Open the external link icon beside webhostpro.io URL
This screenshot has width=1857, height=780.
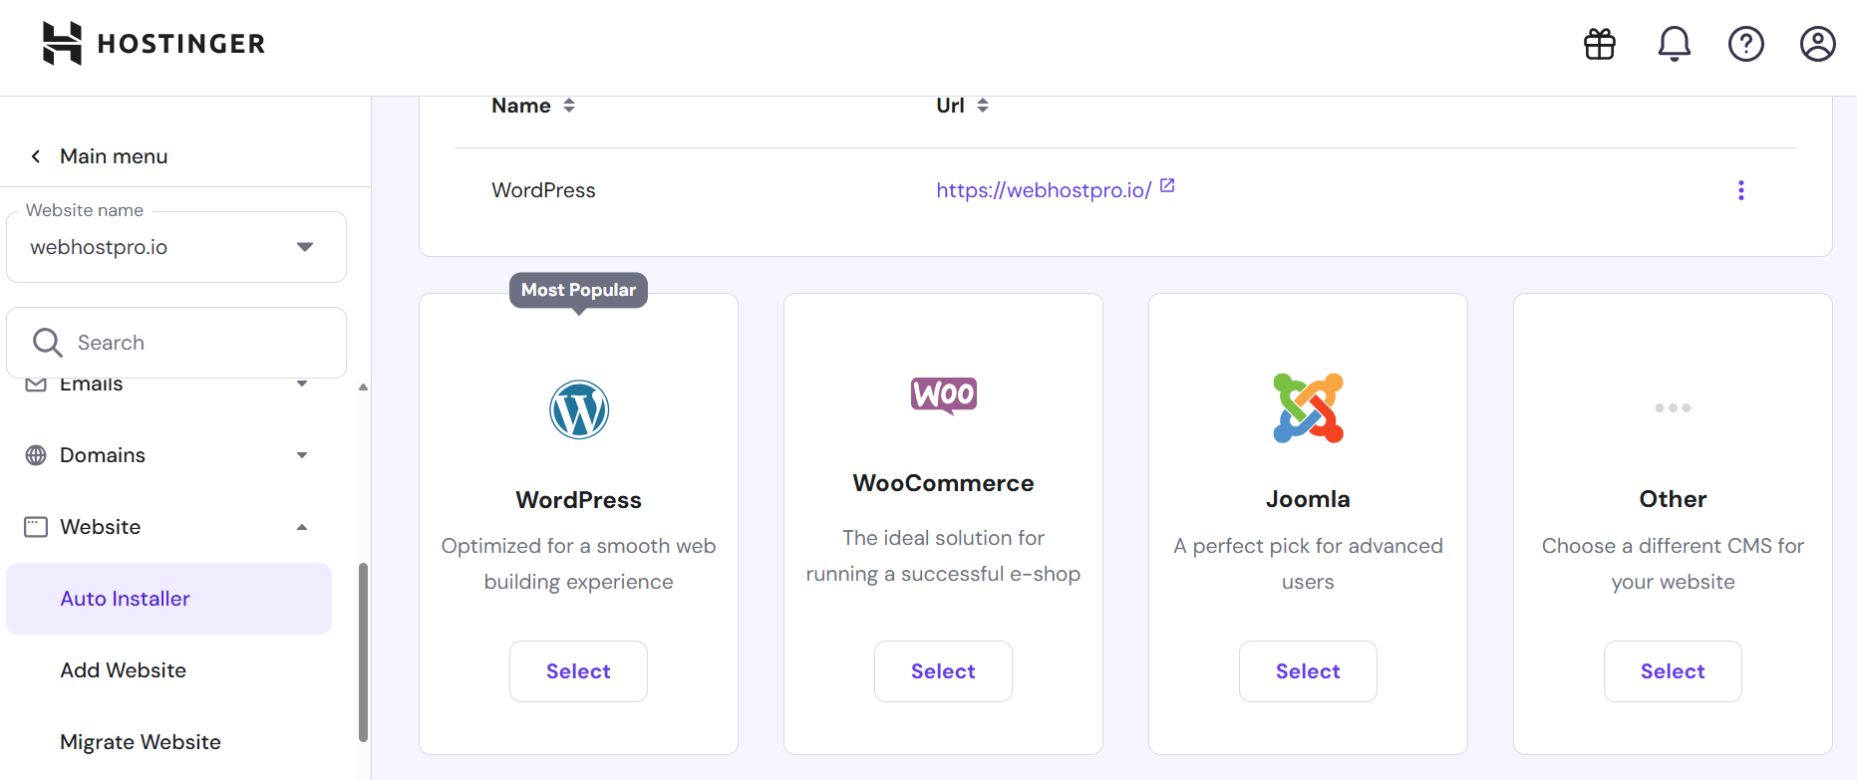[1167, 186]
